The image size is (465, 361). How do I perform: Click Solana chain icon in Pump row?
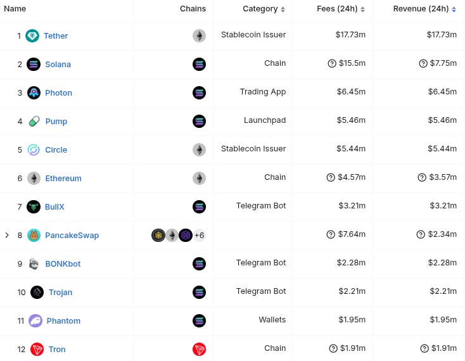(200, 121)
